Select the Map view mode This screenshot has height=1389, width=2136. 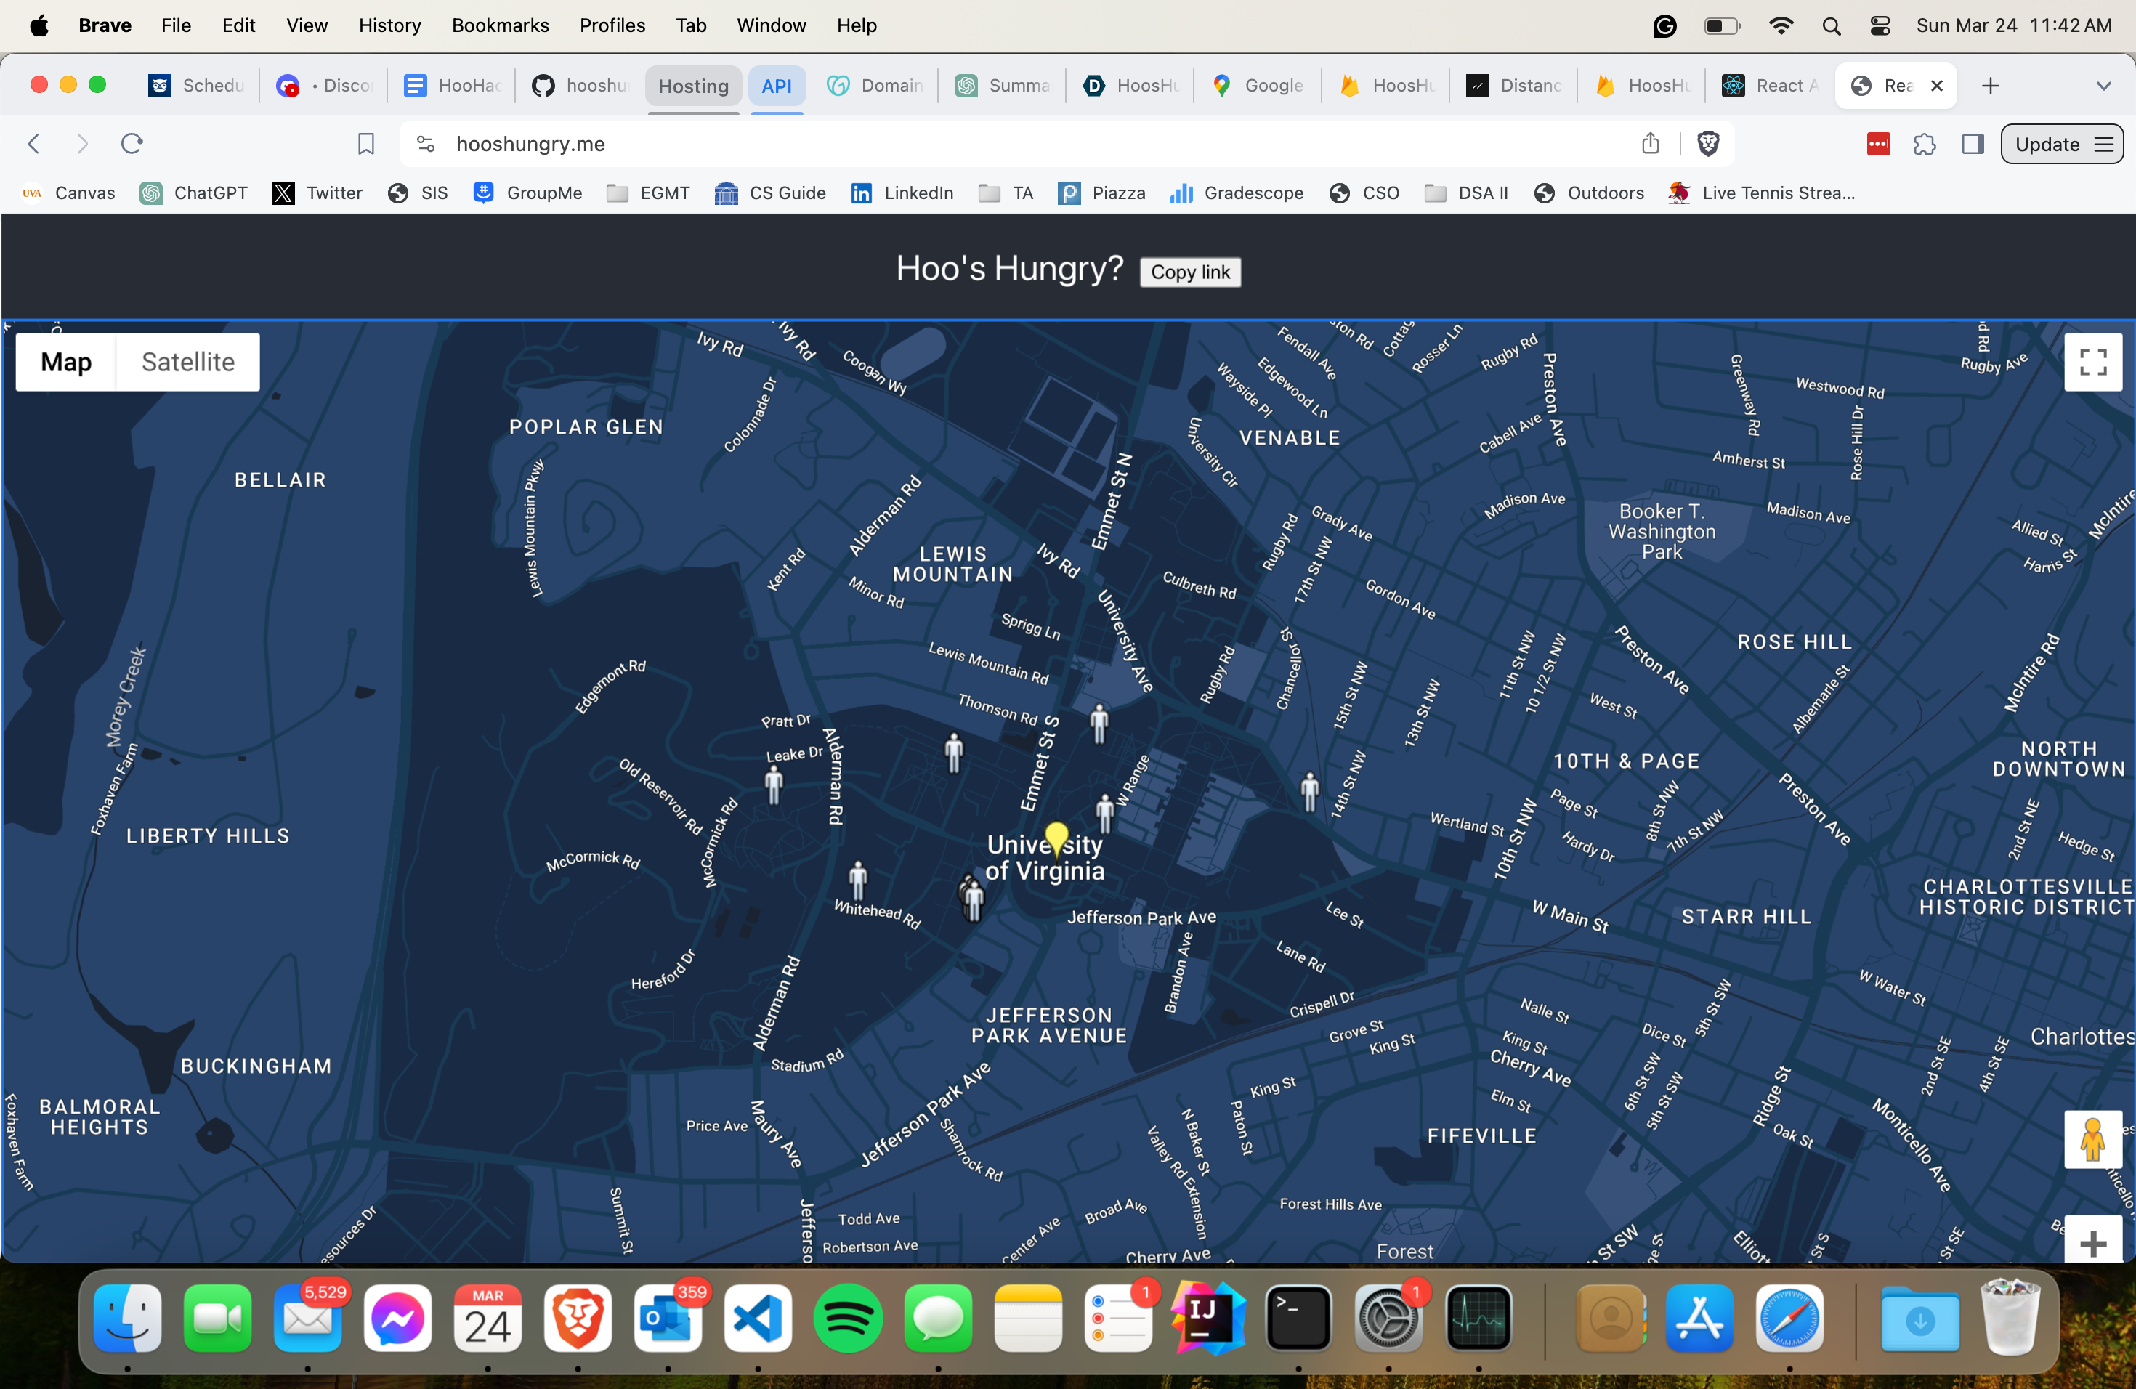65,362
